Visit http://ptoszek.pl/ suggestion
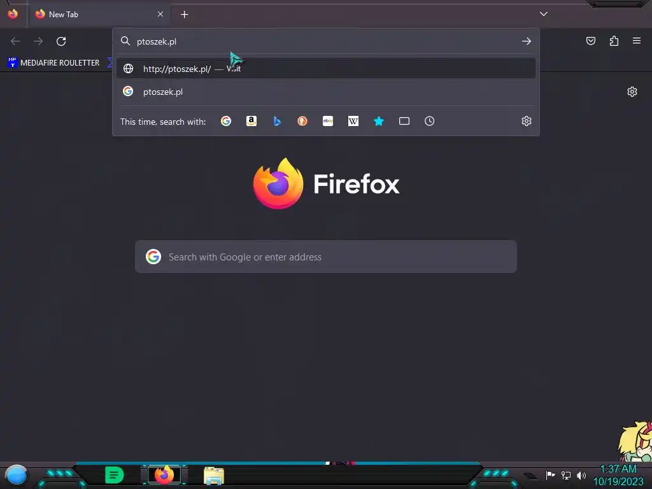 tap(326, 69)
